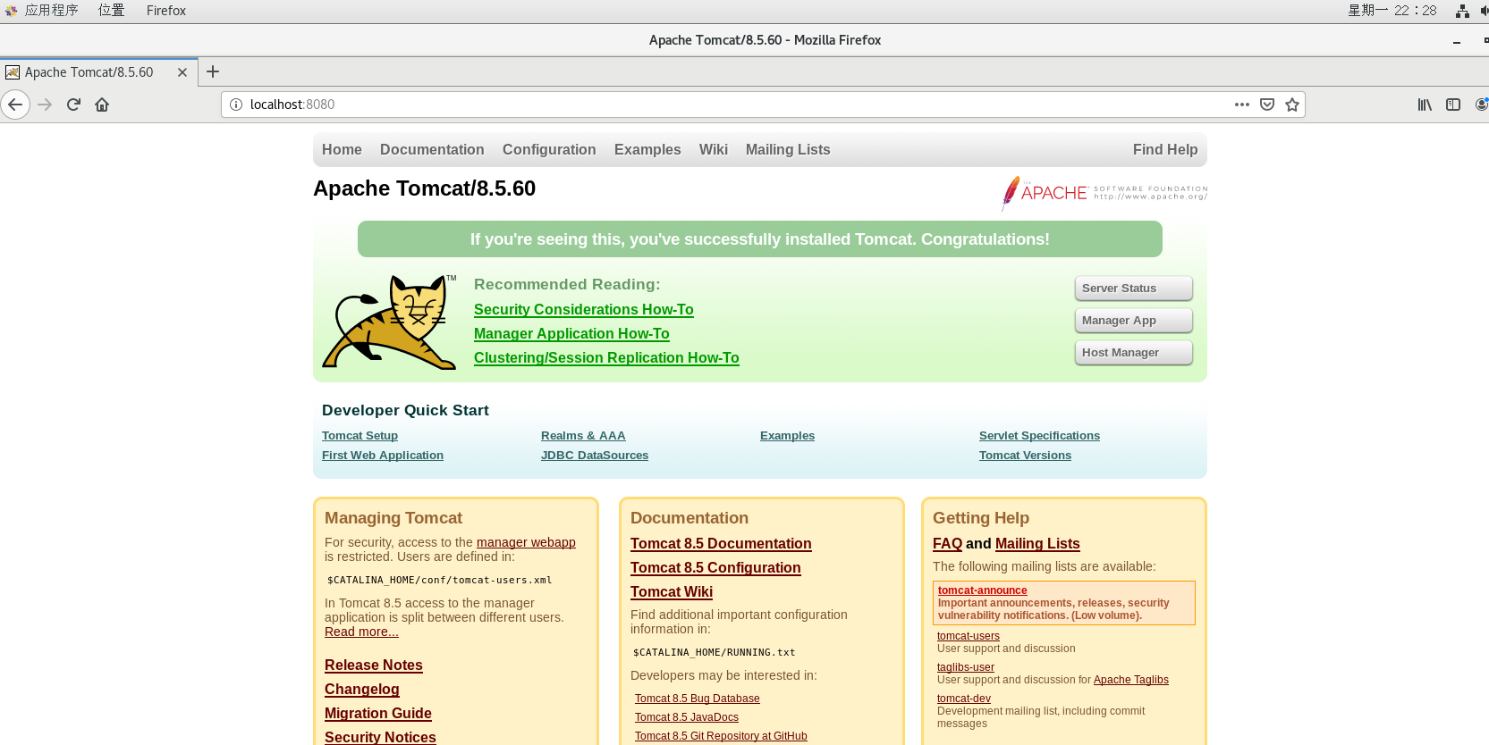Bookmark this page with the star
Viewport: 1489px width, 745px height.
tap(1292, 105)
